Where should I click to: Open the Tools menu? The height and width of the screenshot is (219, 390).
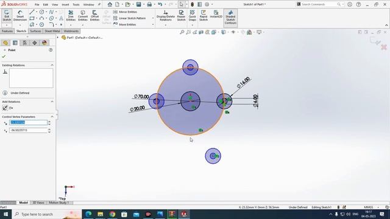76,4
